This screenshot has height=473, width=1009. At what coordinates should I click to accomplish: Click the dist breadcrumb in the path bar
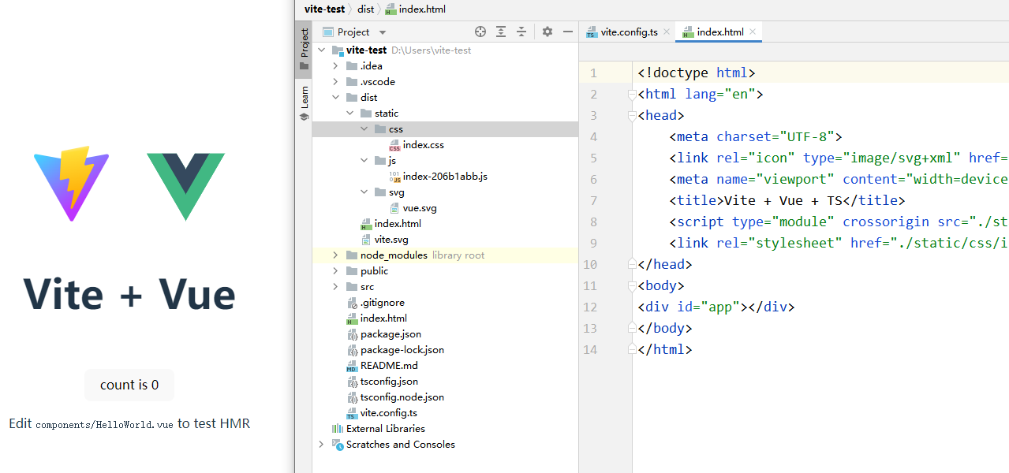coord(365,9)
